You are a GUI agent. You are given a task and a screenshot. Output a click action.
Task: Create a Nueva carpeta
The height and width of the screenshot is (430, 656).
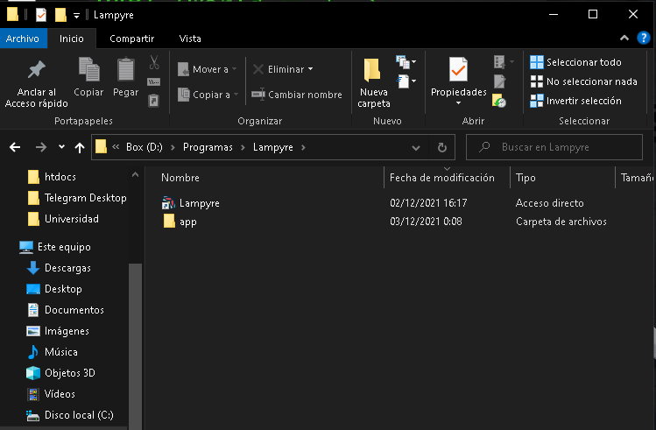pos(373,83)
